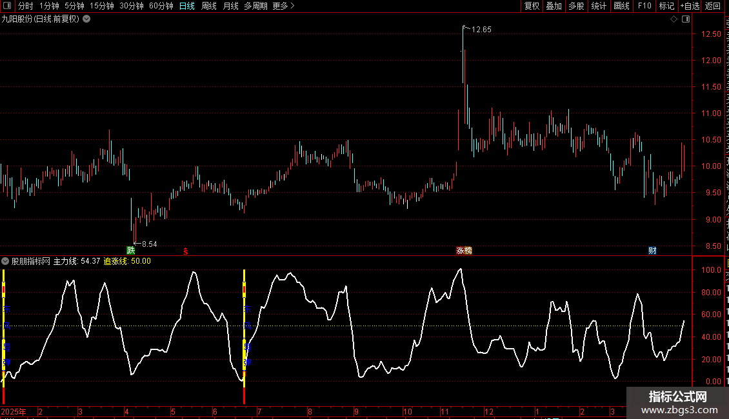Expand the 更多 periods menu

284,6
